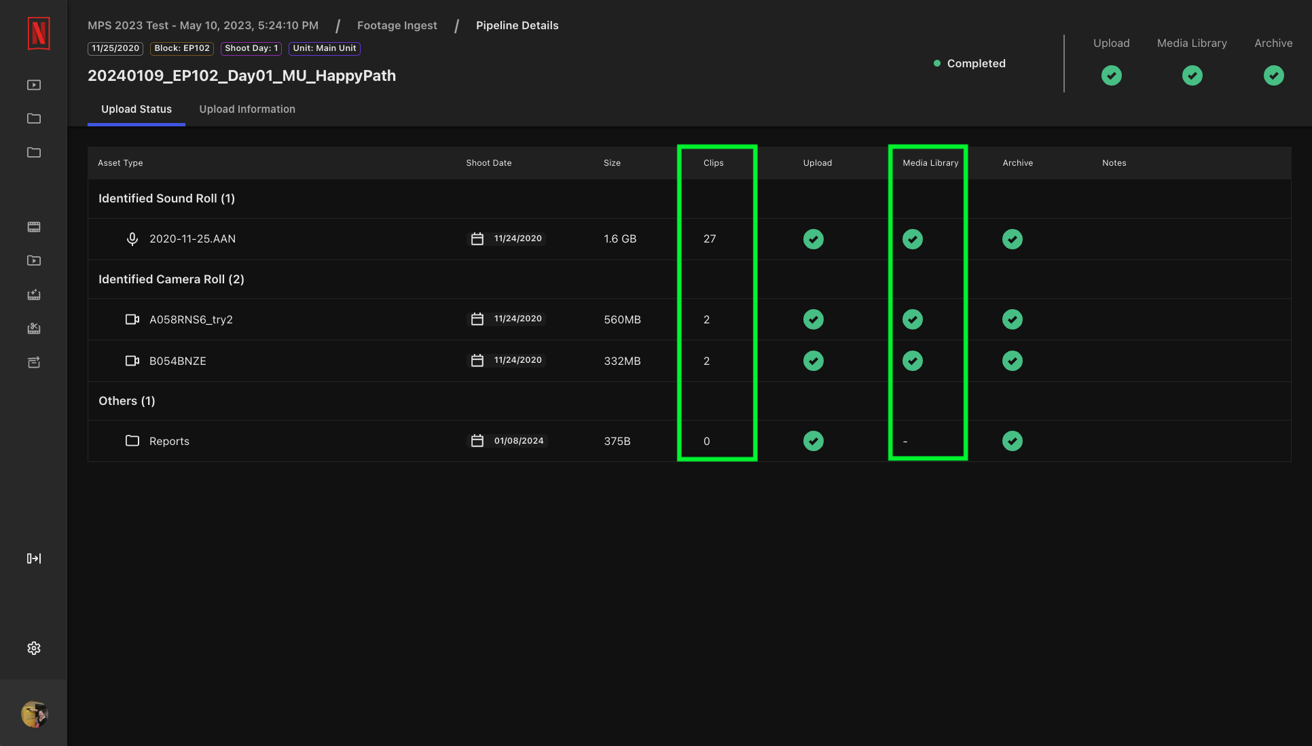Toggle the completed status checkmark for Upload
Screen dimensions: 1312x746
coord(1111,74)
